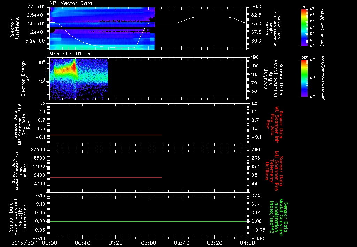Click the MEx ELS-01 LR panel title

[70, 54]
